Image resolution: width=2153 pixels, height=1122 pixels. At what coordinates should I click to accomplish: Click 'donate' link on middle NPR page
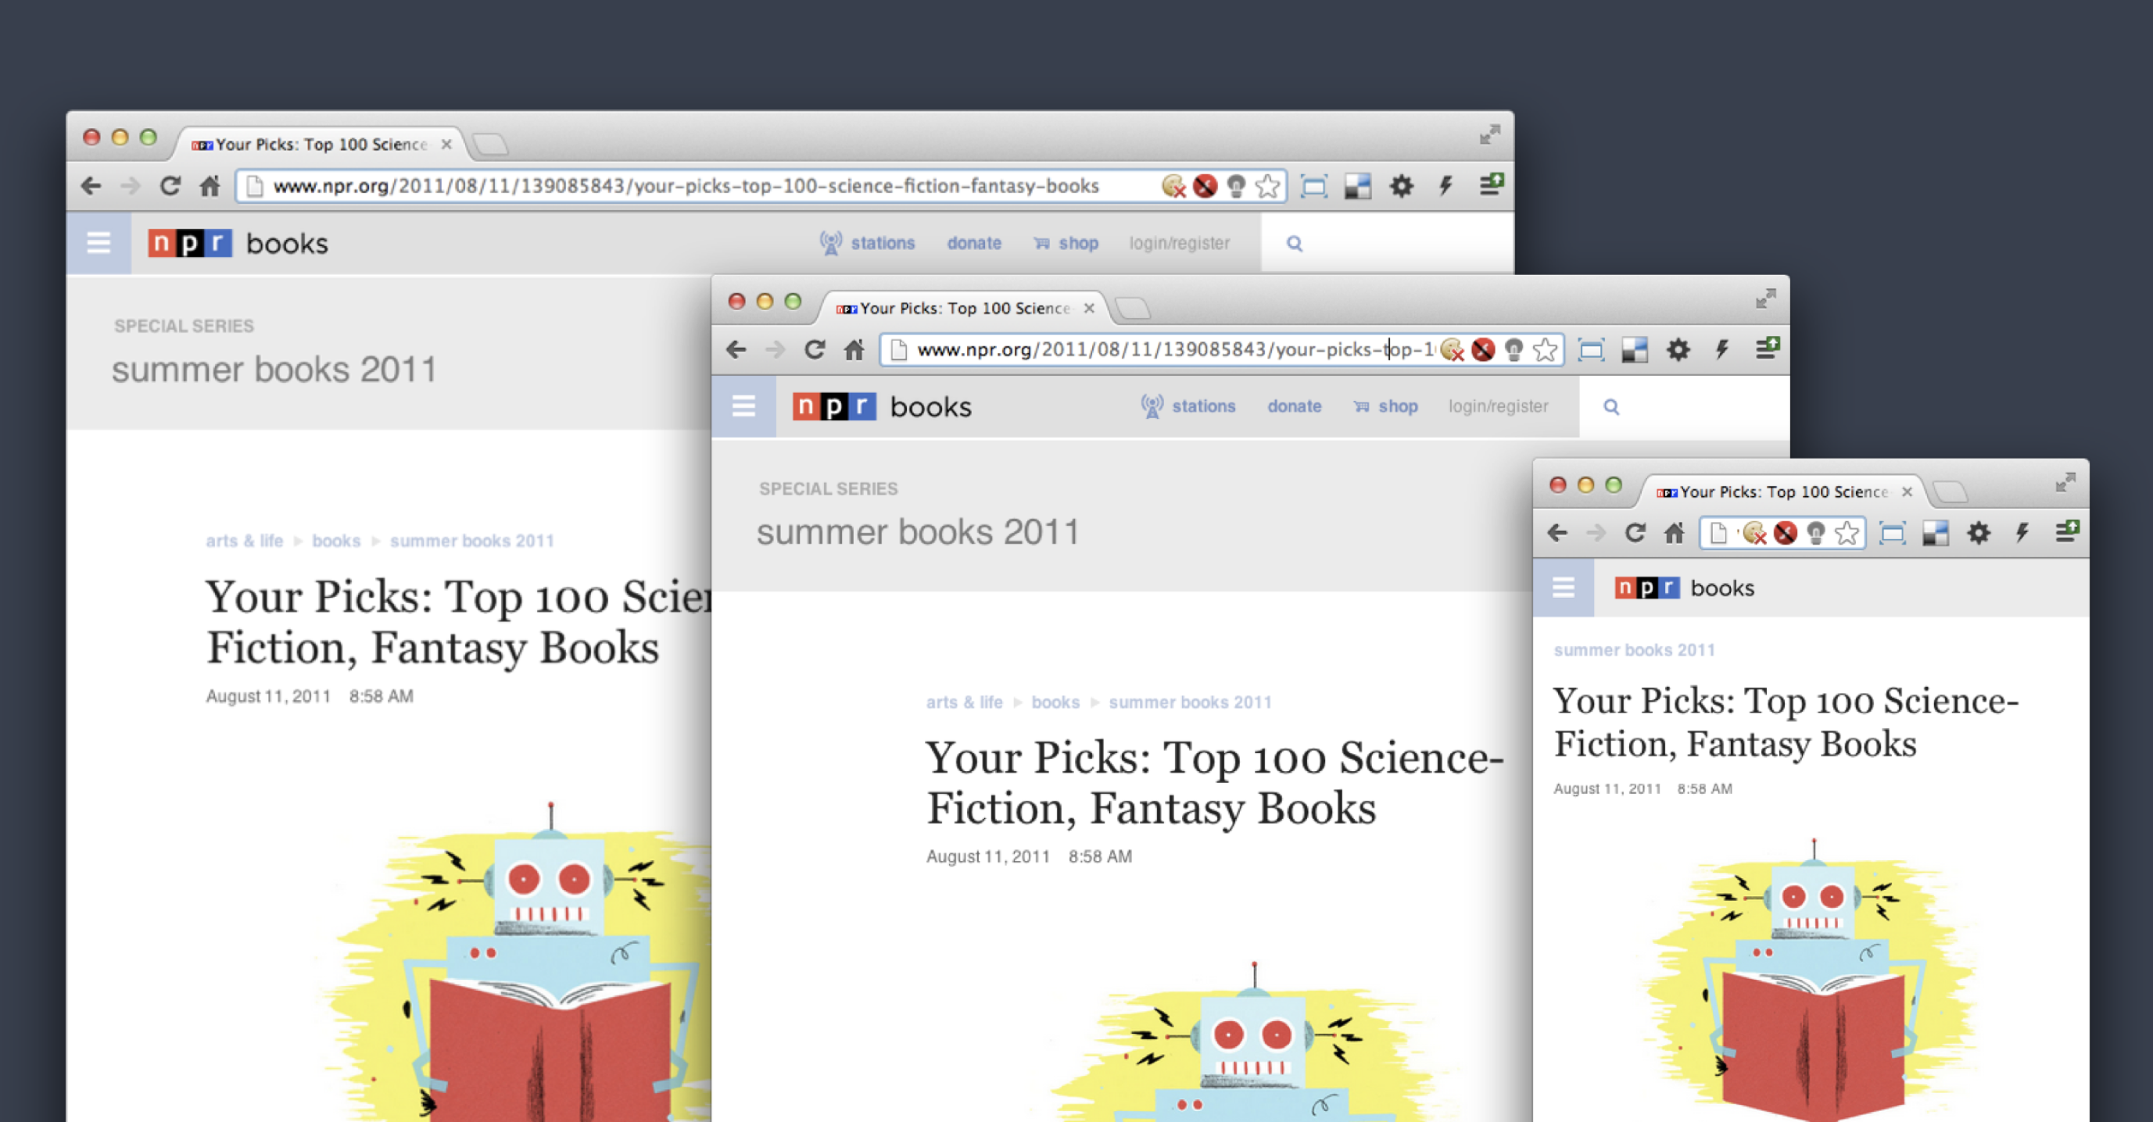click(x=1294, y=407)
